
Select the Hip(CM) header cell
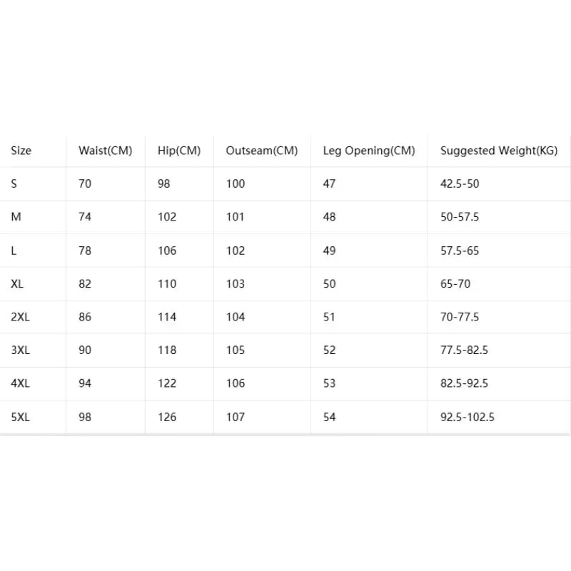(x=179, y=151)
